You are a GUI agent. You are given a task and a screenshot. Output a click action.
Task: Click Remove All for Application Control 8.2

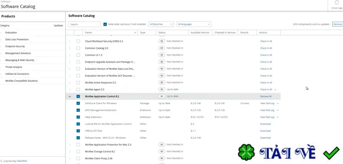[x=266, y=96]
